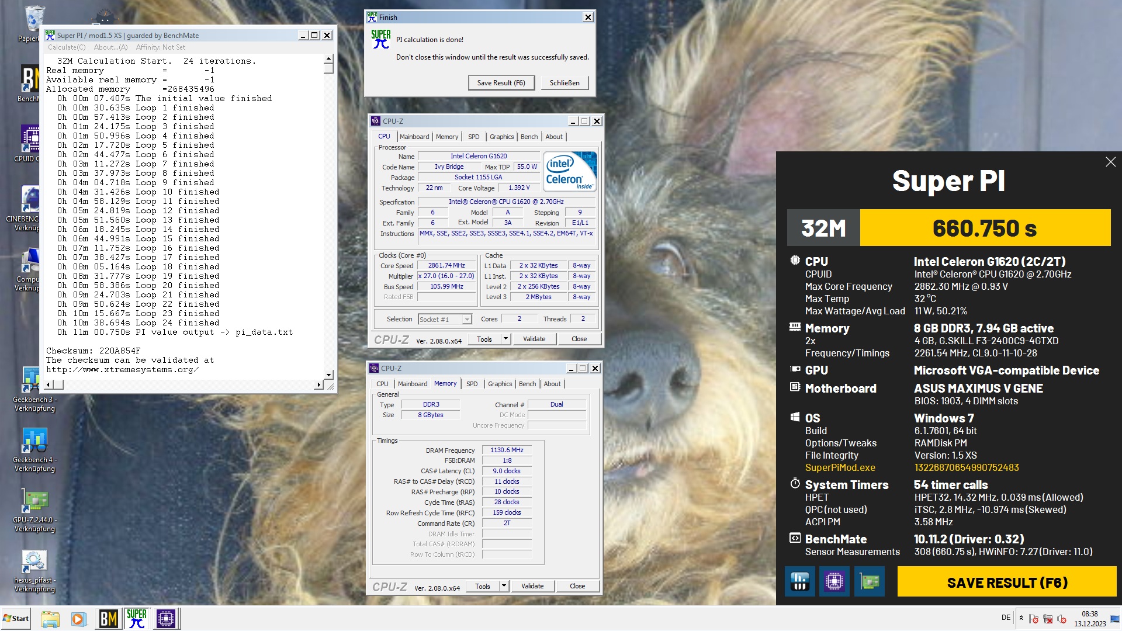Screen dimensions: 1122x631
Task: Click the DRAM Frequency 1130.6 MHz field
Action: click(507, 450)
